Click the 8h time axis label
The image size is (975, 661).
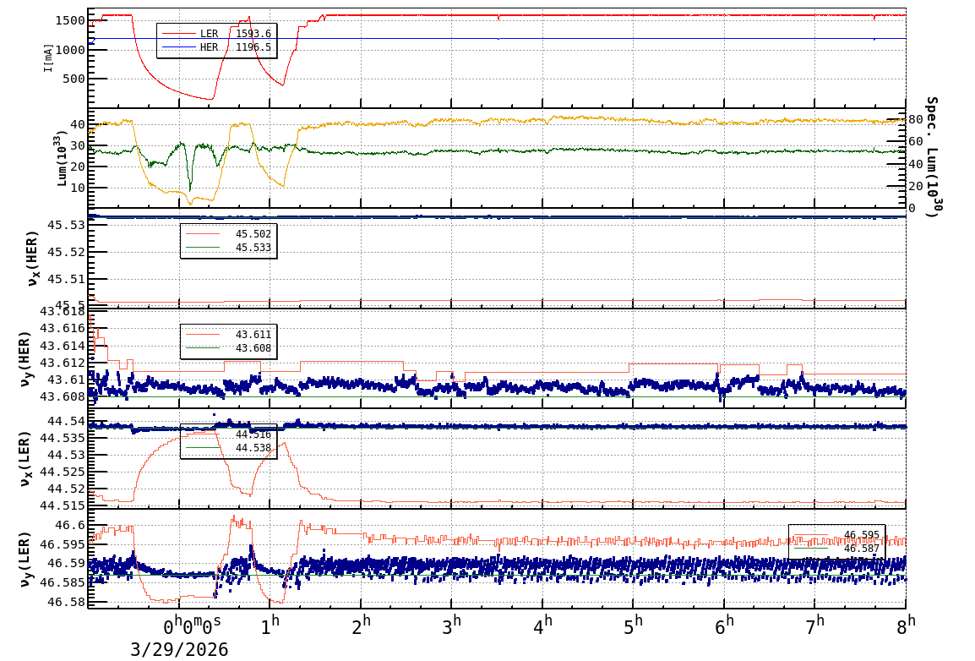click(906, 626)
